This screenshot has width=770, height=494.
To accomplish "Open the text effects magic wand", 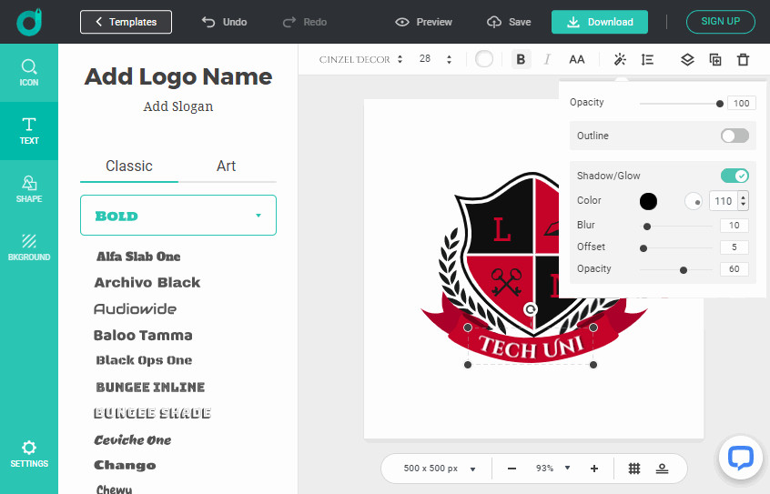I will 620,59.
